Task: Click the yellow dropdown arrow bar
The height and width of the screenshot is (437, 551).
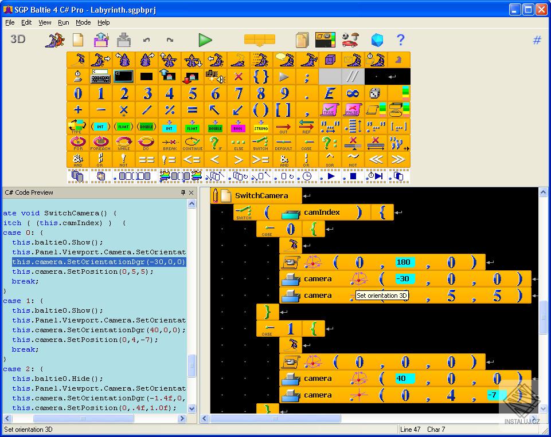Action: (x=259, y=40)
